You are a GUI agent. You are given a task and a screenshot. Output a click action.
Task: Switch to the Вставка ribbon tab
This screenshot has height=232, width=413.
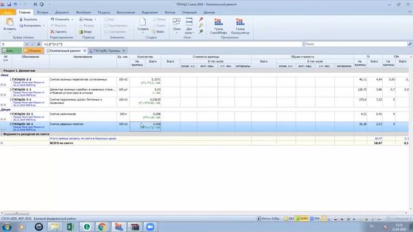43,12
